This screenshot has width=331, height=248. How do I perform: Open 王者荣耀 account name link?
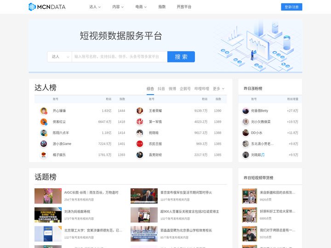point(155,111)
